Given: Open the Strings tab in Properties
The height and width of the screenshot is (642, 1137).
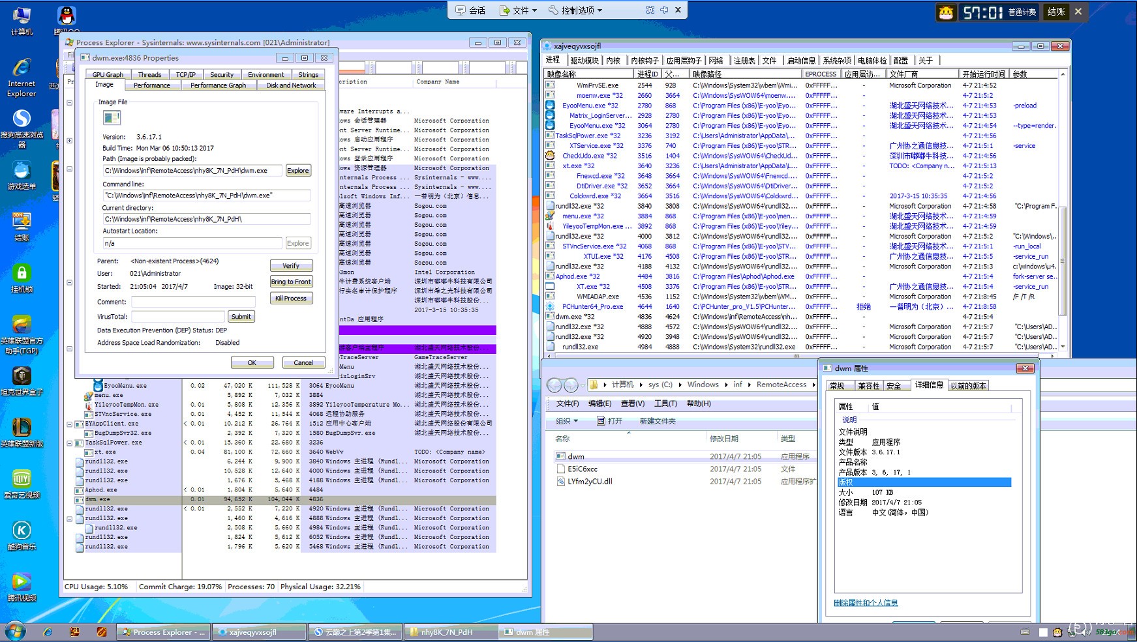Looking at the screenshot, I should pos(309,74).
